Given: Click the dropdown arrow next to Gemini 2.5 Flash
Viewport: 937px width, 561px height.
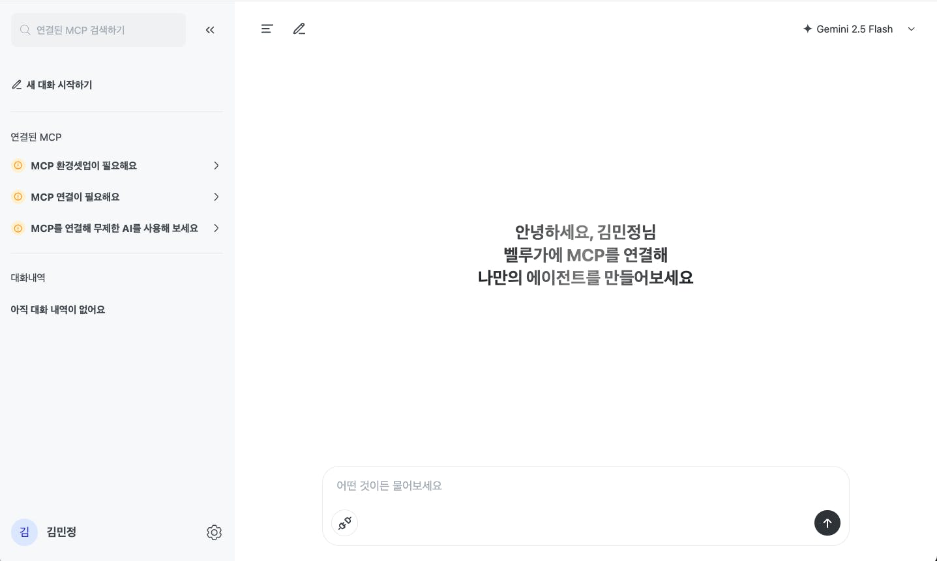Looking at the screenshot, I should pos(912,29).
